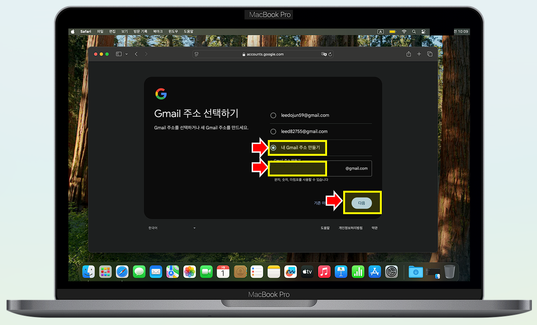Select leed82755@gmail.com radio option

[273, 132]
